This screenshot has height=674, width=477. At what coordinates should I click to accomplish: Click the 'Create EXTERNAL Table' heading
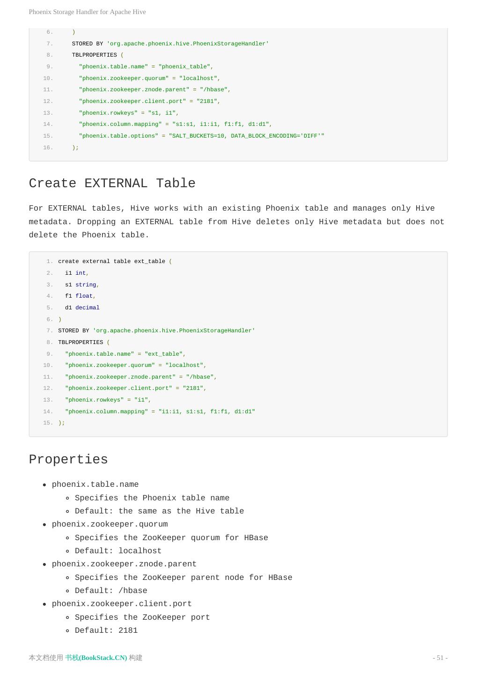pyautogui.click(x=112, y=183)
